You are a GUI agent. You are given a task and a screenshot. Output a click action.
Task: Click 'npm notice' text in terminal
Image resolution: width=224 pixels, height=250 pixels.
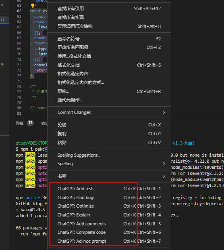tap(28, 198)
